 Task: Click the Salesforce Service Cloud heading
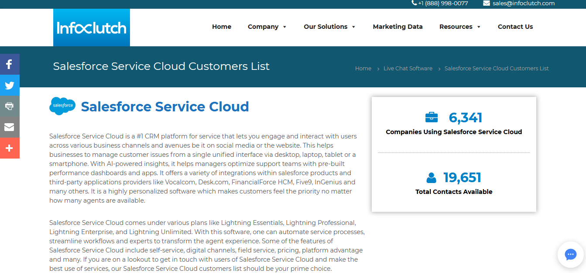[x=165, y=107]
